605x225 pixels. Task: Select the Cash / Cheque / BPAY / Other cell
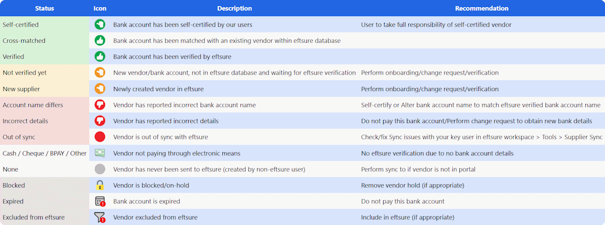(45, 153)
